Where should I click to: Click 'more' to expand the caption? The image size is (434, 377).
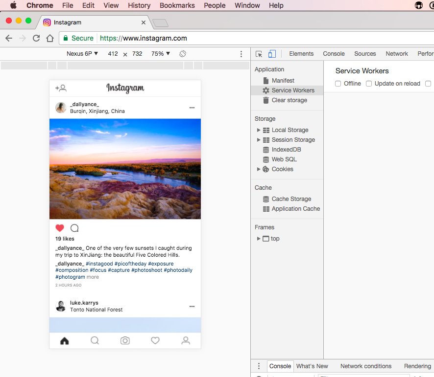(x=93, y=277)
